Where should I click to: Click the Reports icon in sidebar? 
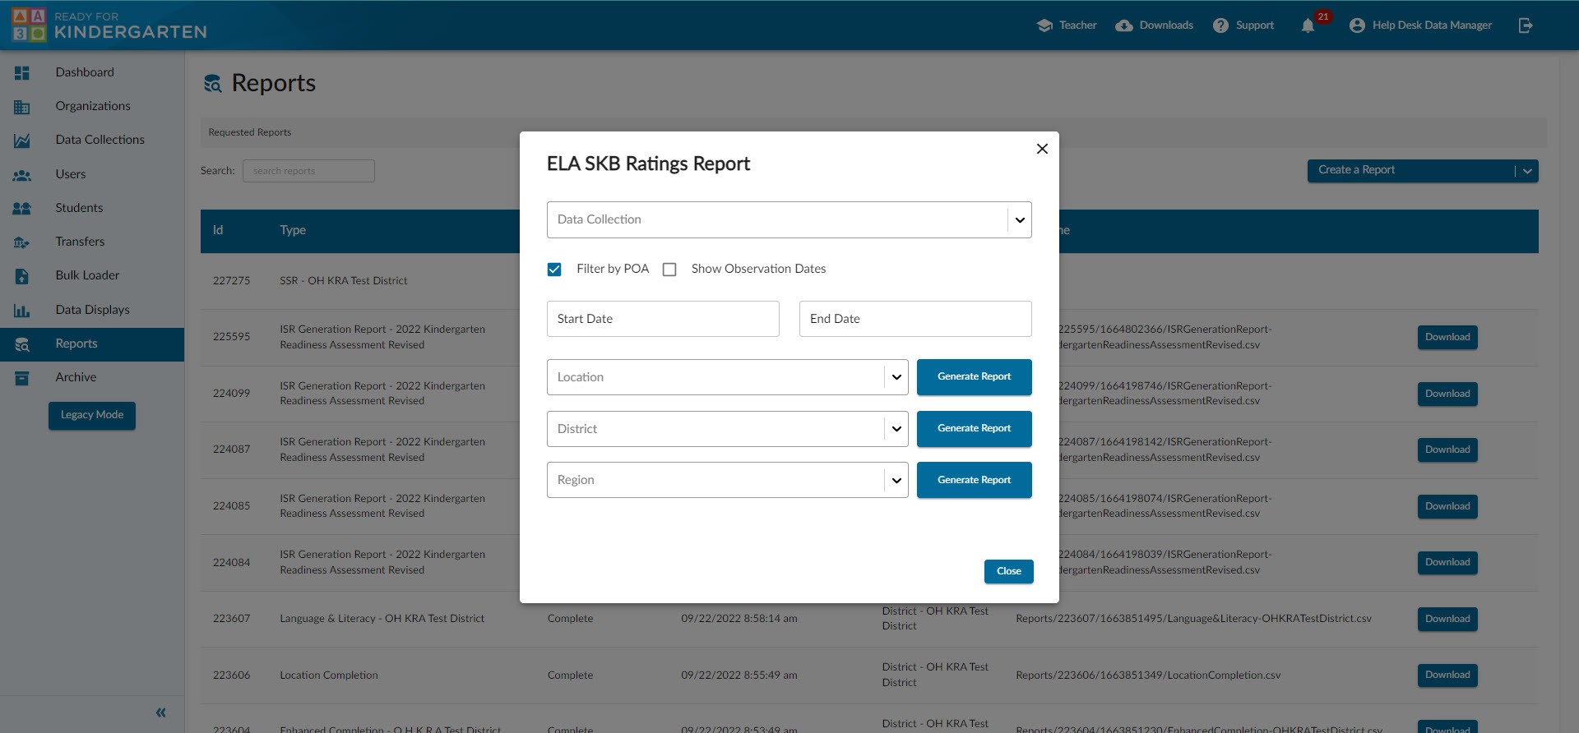pos(22,344)
